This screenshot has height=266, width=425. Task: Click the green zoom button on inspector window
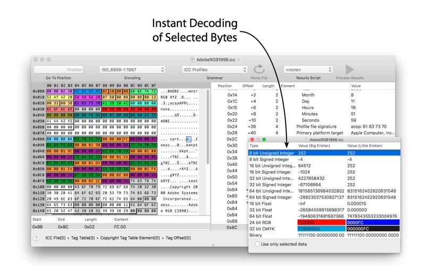(x=264, y=139)
